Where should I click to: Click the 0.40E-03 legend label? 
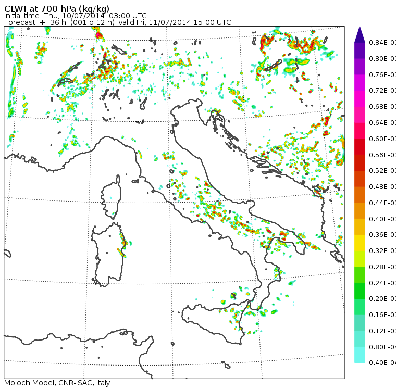point(382,219)
